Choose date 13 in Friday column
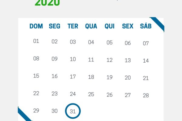 128,60
